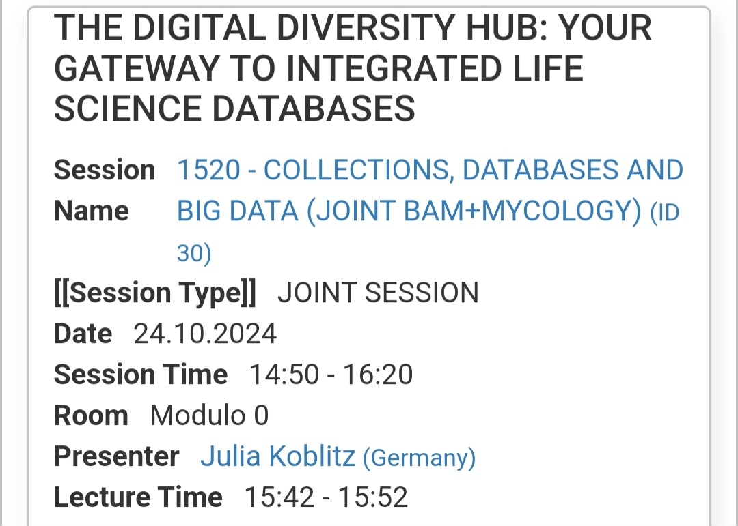The height and width of the screenshot is (526, 738).
Task: Click the (Germany) country text
Action: pos(418,458)
